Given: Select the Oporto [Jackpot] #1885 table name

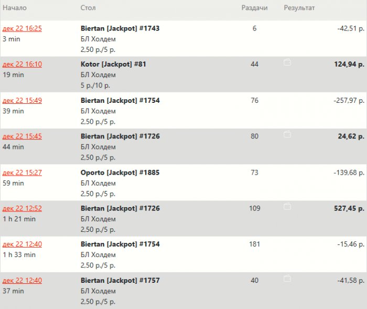Looking at the screenshot, I should tap(120, 173).
